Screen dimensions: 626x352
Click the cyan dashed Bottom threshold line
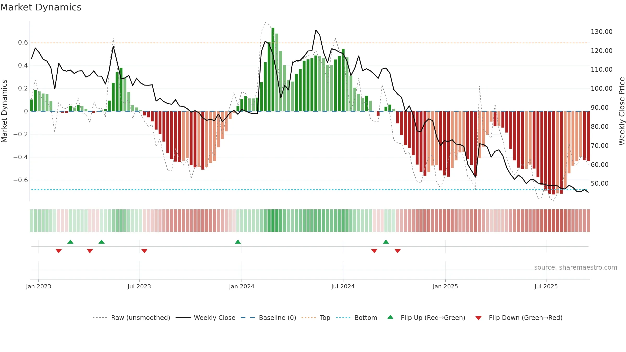click(x=310, y=190)
